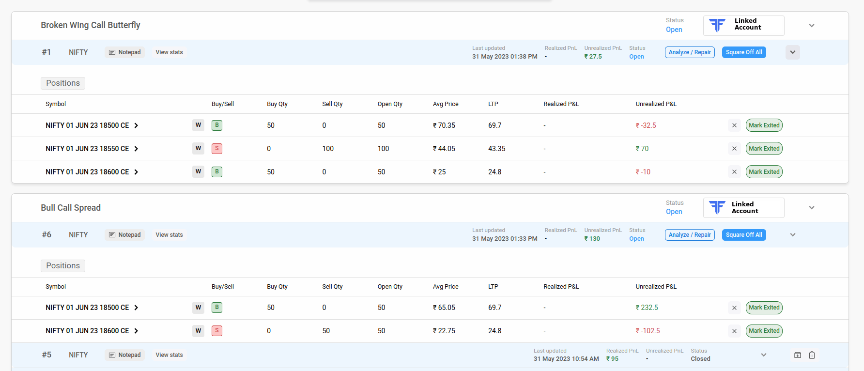
Task: Click the W icon in the 18550 CE row
Action: coord(198,149)
